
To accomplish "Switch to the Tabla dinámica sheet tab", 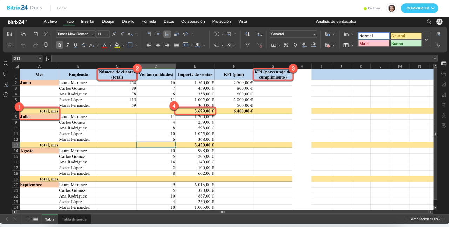I will point(74,219).
